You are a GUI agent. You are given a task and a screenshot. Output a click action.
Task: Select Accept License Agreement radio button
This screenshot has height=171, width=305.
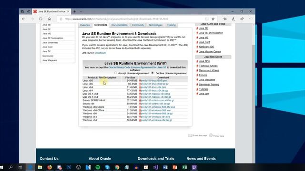(115, 73)
